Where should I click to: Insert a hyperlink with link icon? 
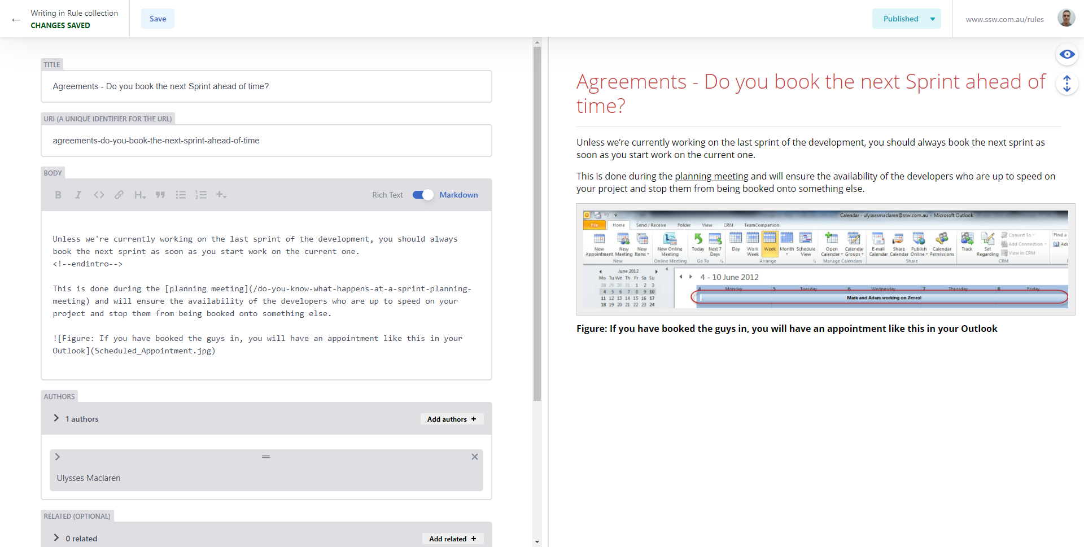(x=119, y=195)
